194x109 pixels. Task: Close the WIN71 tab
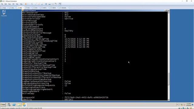(48, 8)
